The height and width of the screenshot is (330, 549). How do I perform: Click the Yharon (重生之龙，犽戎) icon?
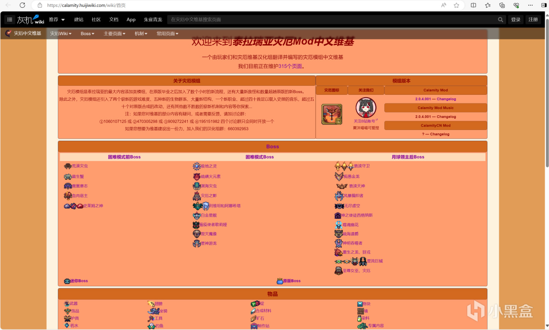pos(338,252)
